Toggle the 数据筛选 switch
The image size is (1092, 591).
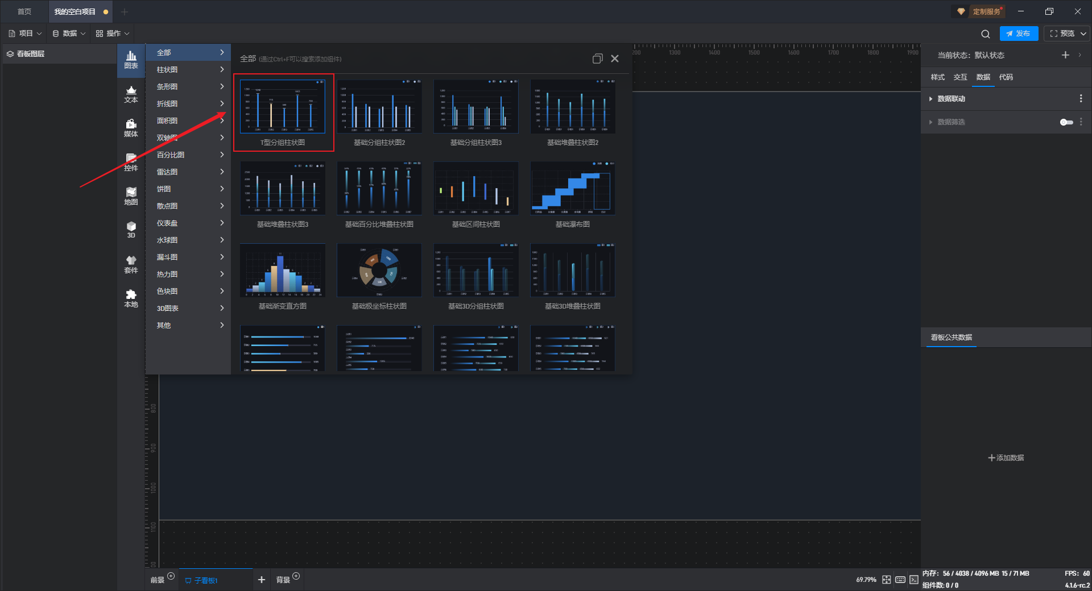click(1066, 122)
